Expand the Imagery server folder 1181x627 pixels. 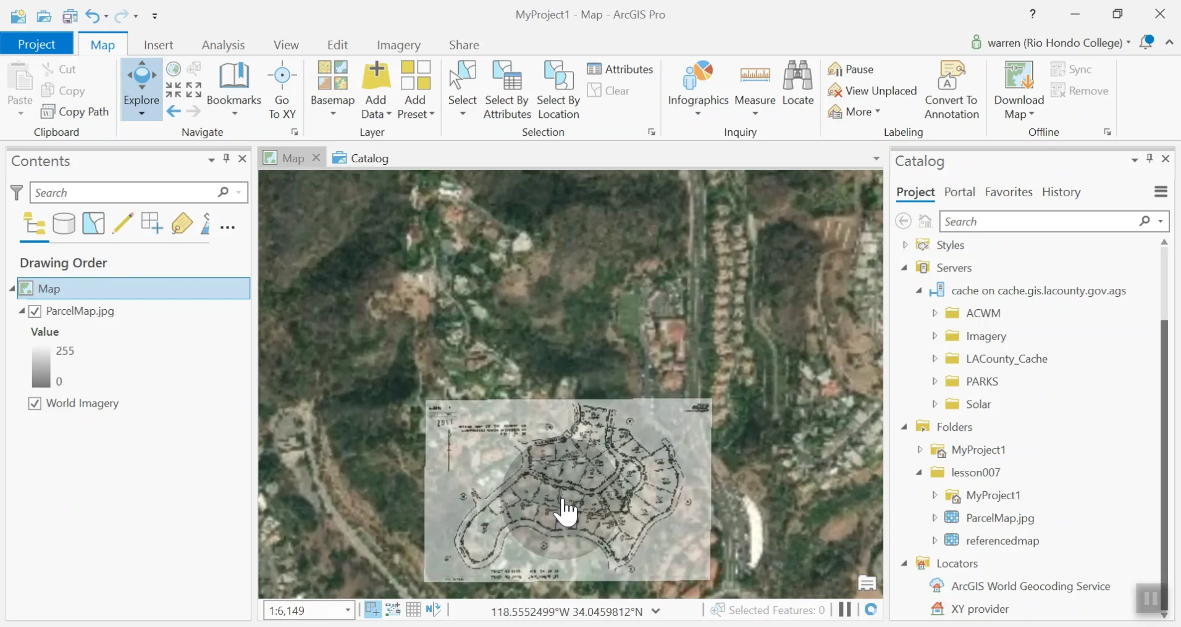(x=935, y=336)
